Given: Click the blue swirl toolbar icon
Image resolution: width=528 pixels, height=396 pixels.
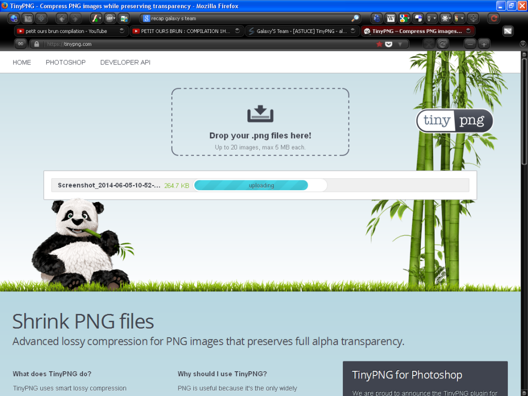Looking at the screenshot, I should click(377, 18).
